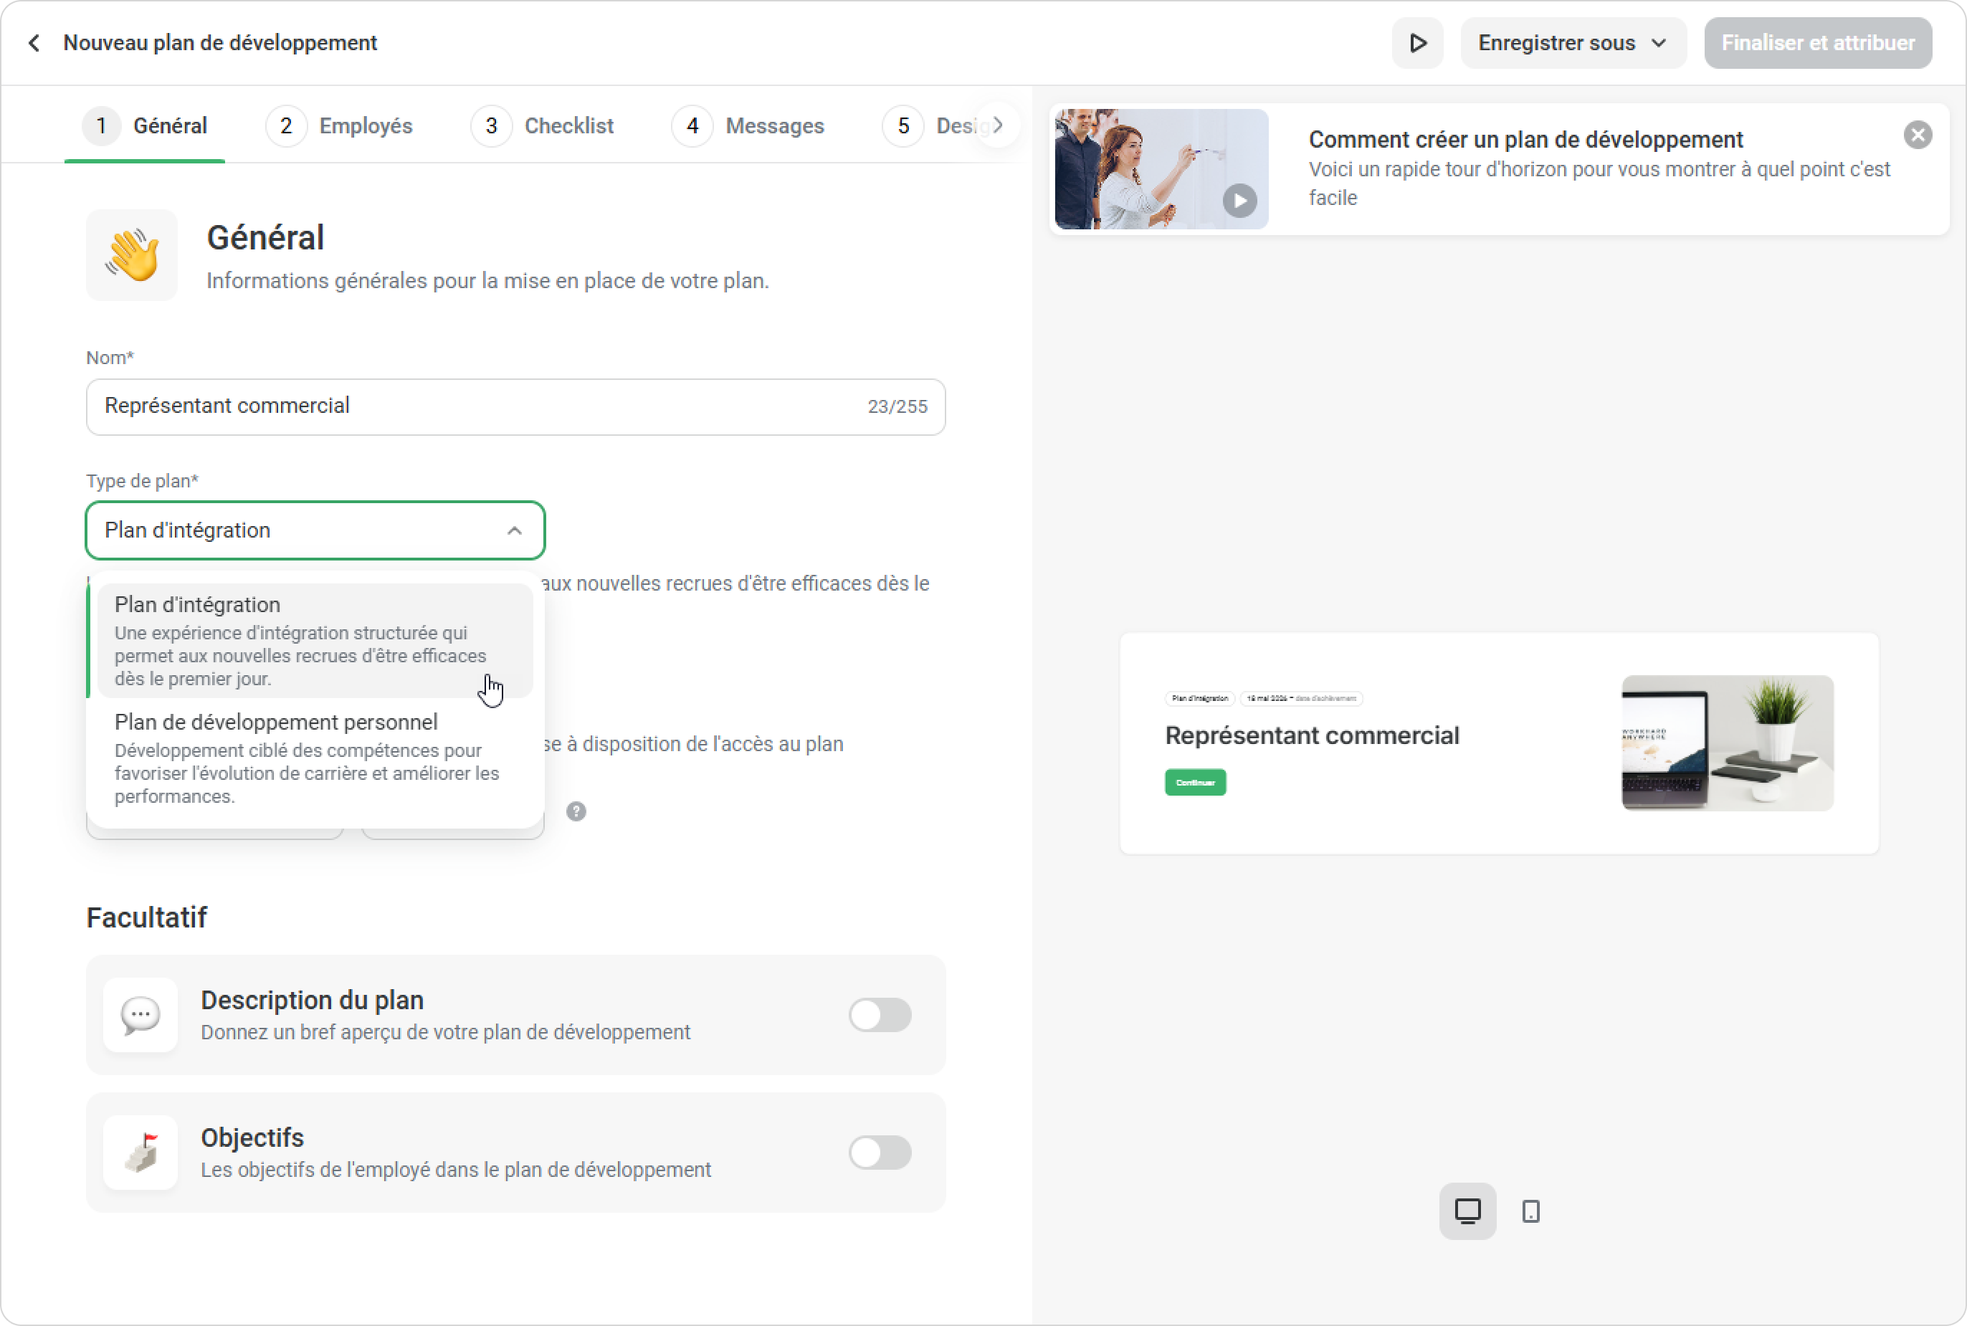This screenshot has height=1326, width=1967.
Task: Open the Enregistrer sous dropdown
Action: [1573, 43]
